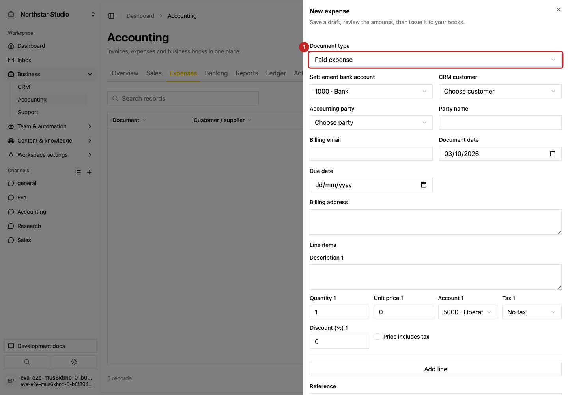Click the Search records field
Viewport: 568px width, 395px height.
click(183, 98)
